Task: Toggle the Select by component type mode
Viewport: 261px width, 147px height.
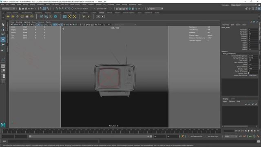Action: pos(48,9)
